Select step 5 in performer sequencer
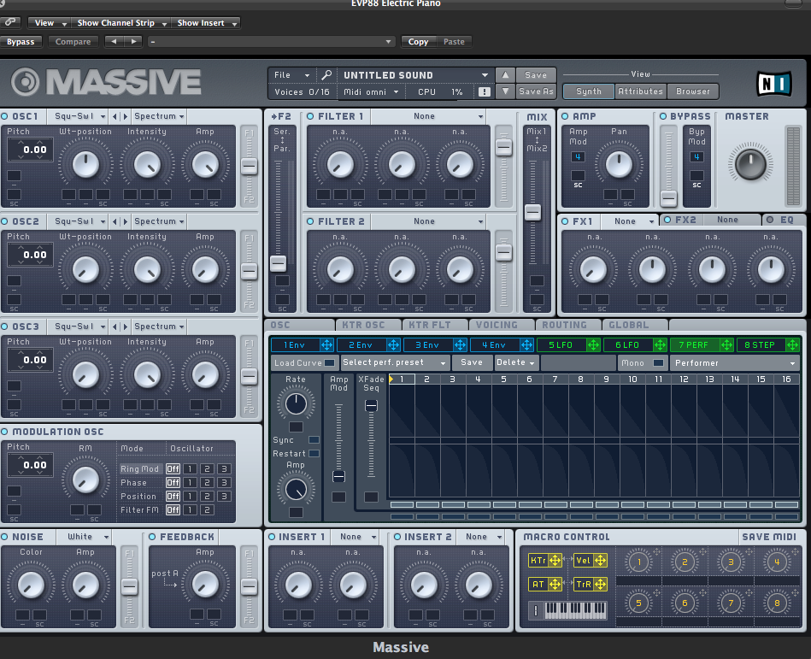 pos(503,380)
